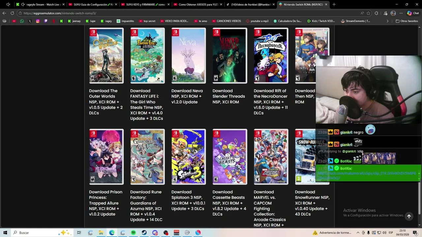Viewport: 422px width, 237px height.
Task: Add page to favorites with star icon
Action: pyautogui.click(x=368, y=13)
